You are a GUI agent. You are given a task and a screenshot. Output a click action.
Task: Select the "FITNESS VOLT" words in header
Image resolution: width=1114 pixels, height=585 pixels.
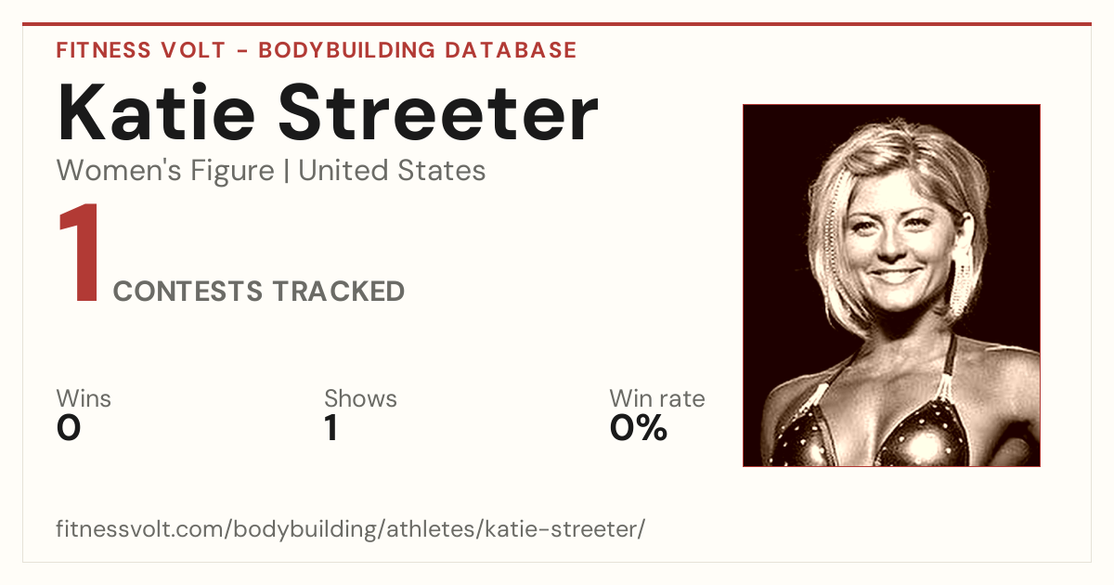(x=140, y=50)
